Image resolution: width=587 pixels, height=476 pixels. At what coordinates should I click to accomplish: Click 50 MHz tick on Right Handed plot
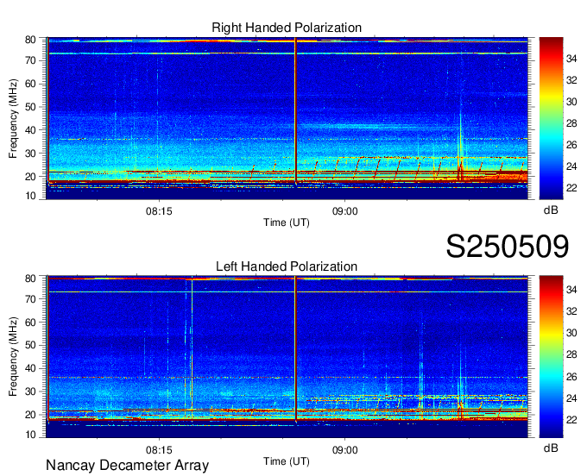(30, 107)
